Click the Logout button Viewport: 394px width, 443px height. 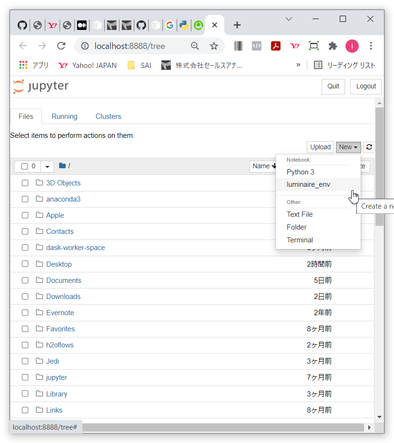[x=365, y=87]
